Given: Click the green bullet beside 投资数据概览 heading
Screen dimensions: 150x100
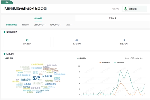Looking at the screenshot, I should tap(5, 32).
